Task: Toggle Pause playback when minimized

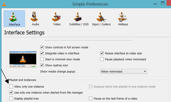Action: (x=102, y=59)
